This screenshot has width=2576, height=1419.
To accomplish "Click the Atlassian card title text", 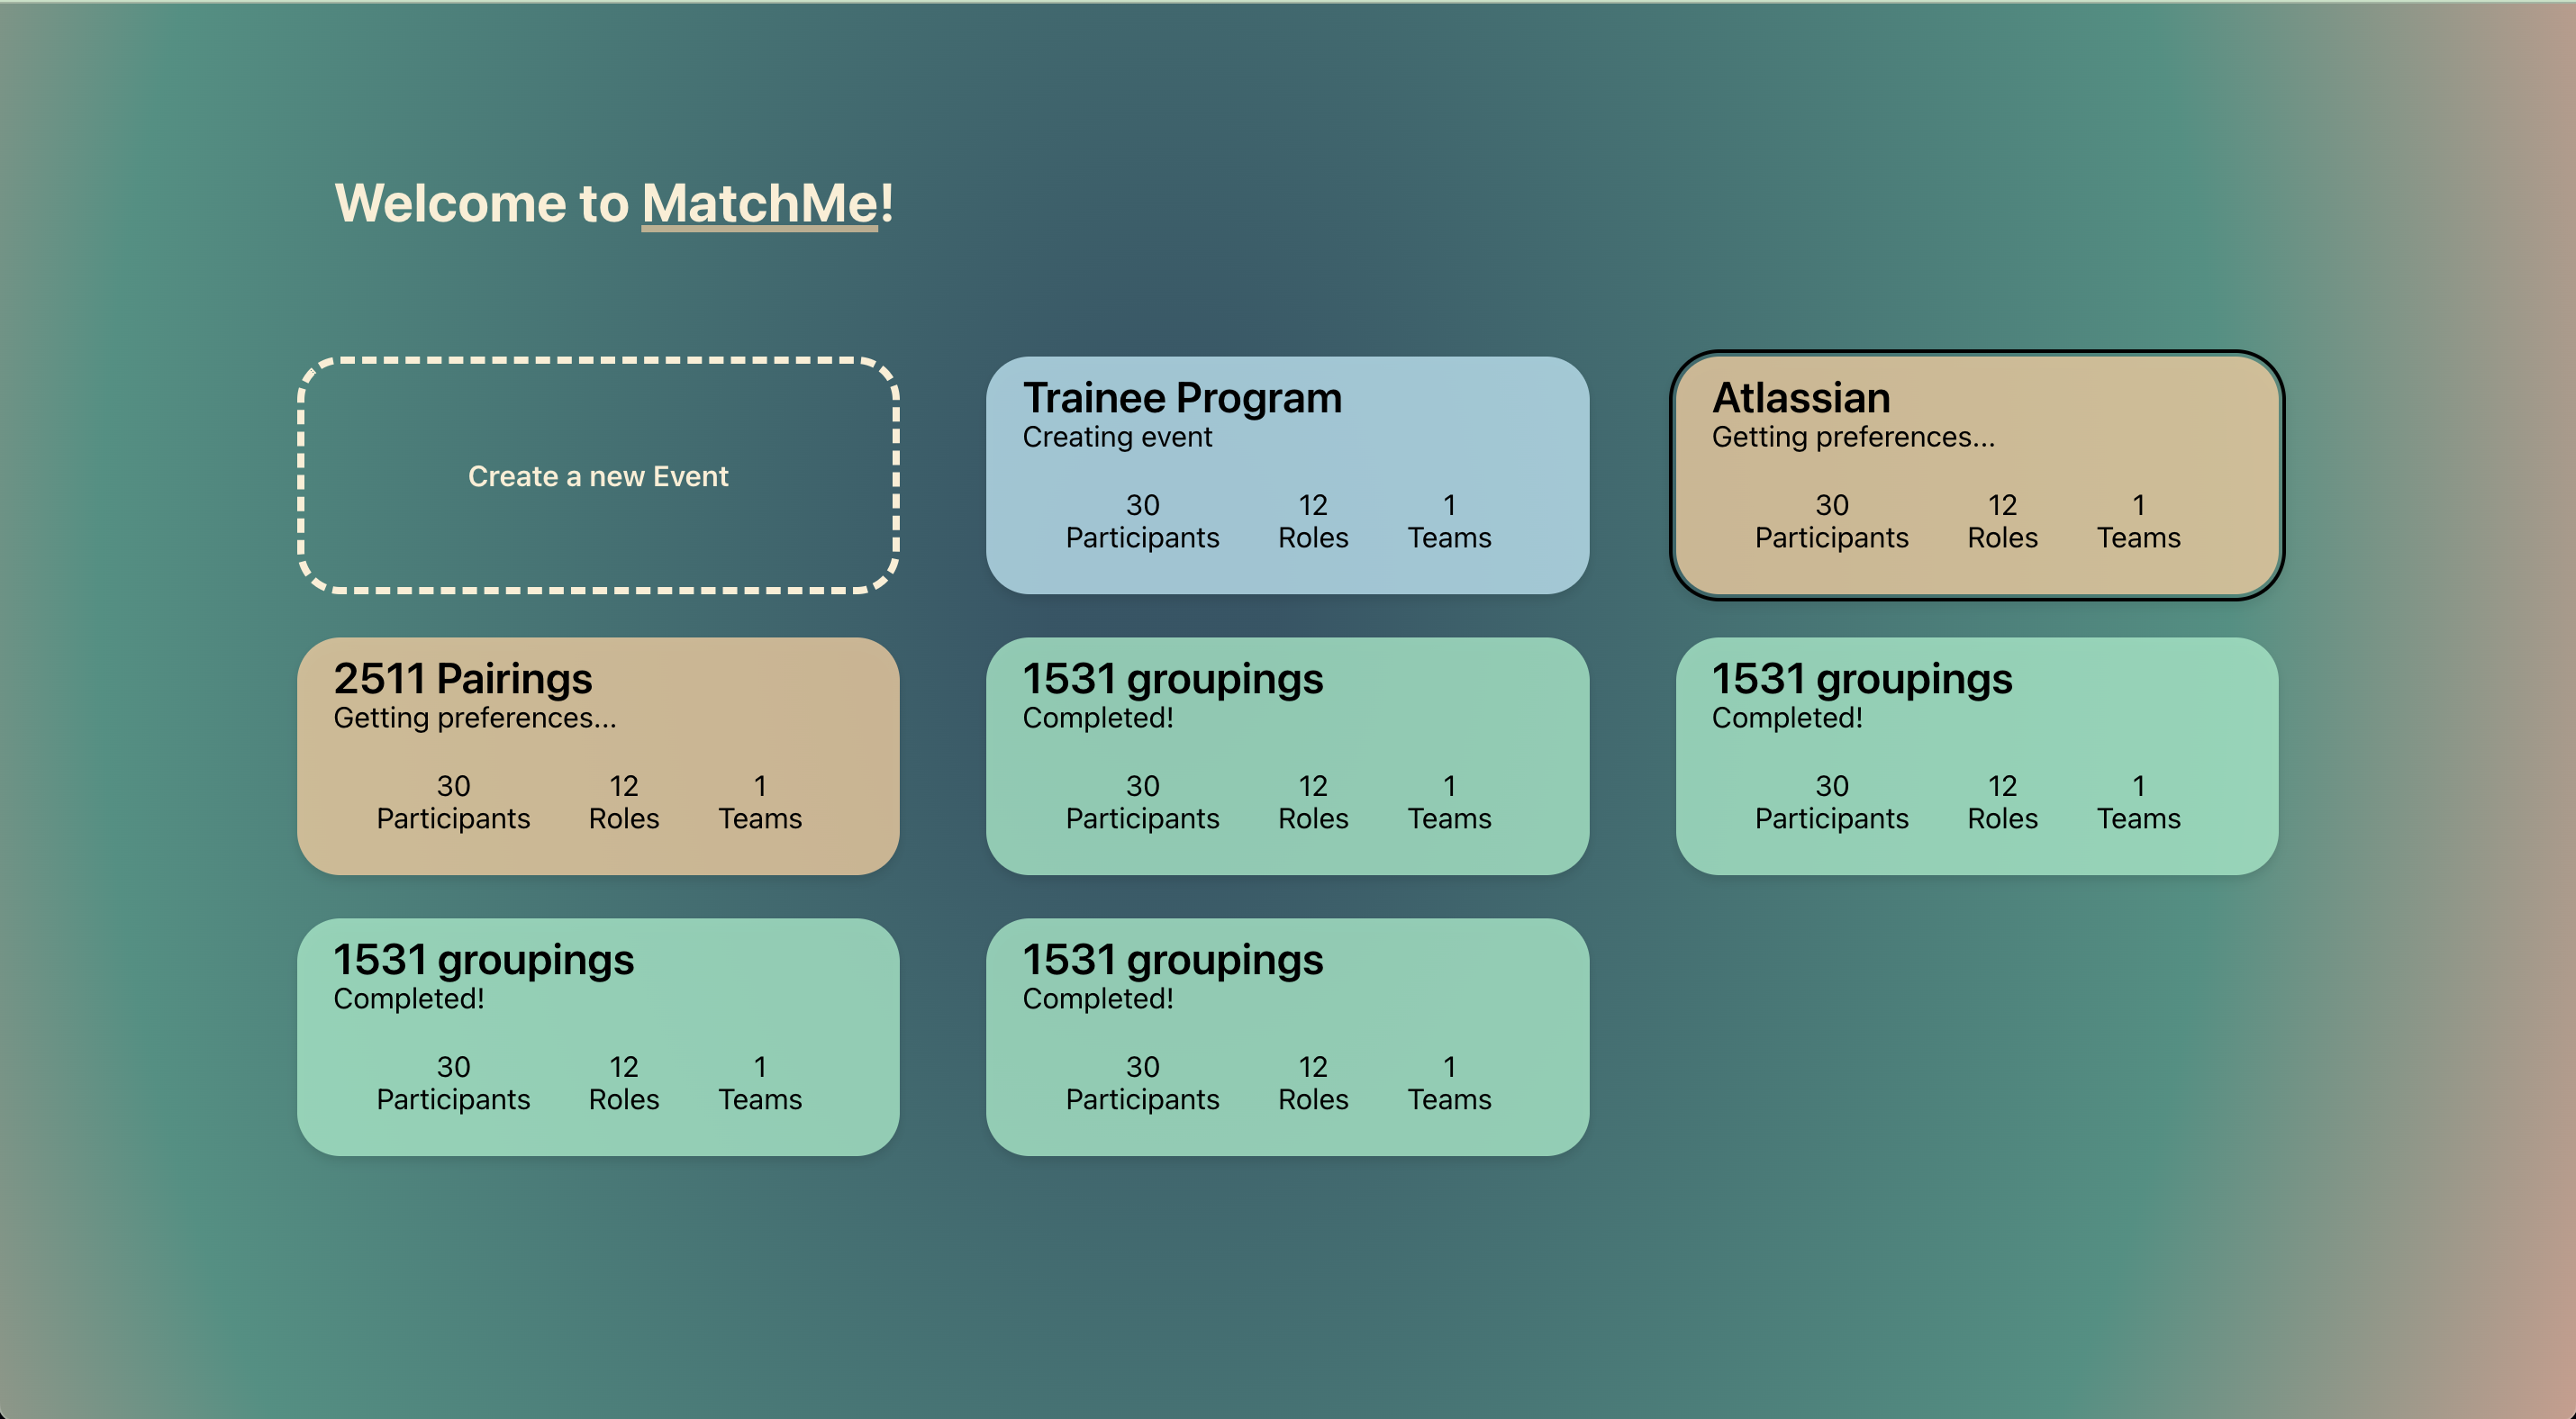I will pos(1801,398).
